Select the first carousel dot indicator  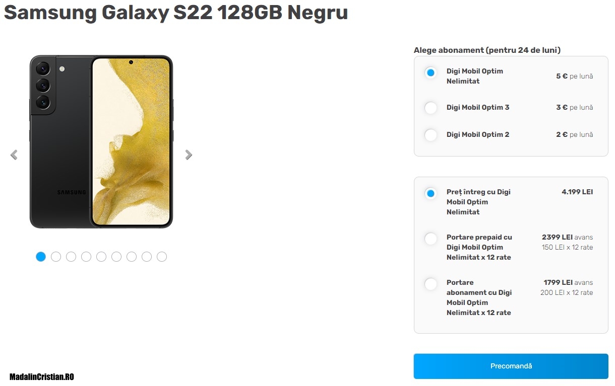[x=41, y=257]
